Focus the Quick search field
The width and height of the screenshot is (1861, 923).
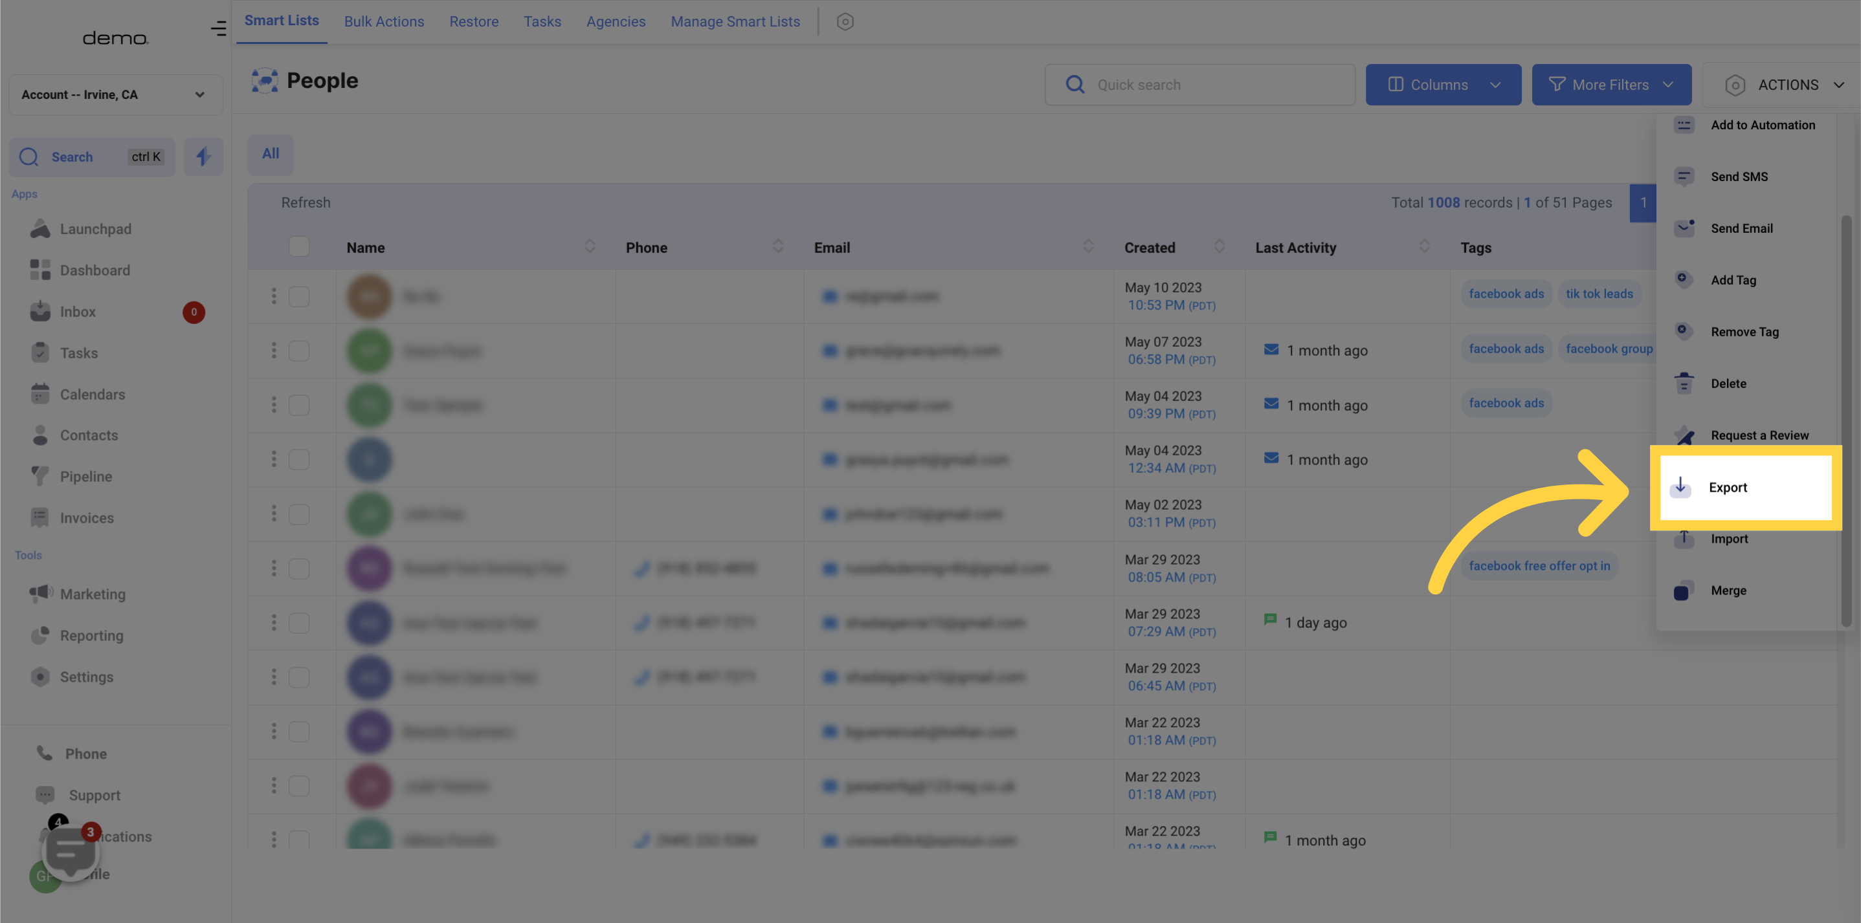coord(1199,85)
